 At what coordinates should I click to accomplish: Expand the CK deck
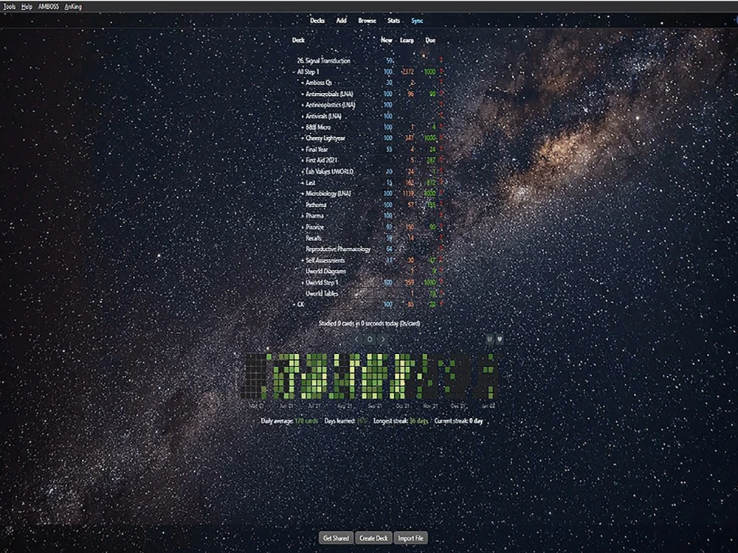pyautogui.click(x=294, y=305)
